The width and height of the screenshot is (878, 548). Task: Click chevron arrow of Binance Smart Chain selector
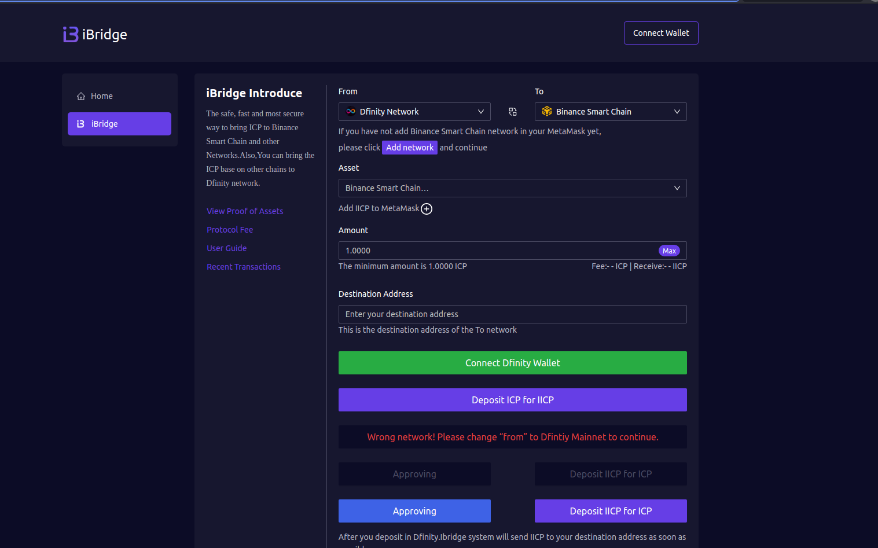[x=677, y=112]
